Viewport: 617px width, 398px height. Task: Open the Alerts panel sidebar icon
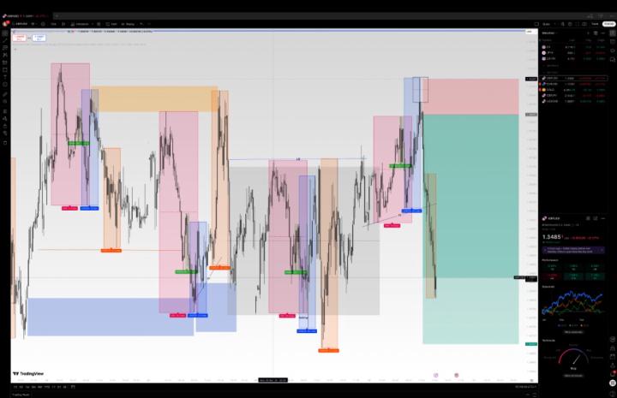tap(613, 42)
